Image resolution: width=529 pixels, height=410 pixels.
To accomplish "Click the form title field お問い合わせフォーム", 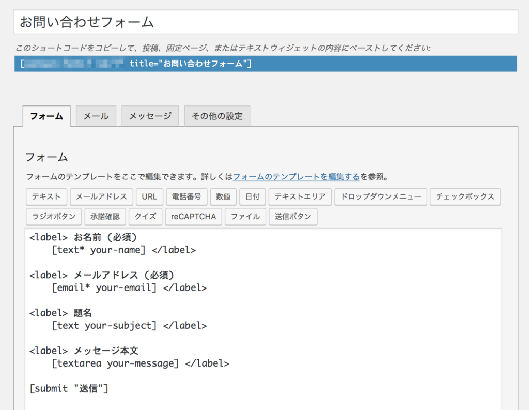I will (266, 22).
